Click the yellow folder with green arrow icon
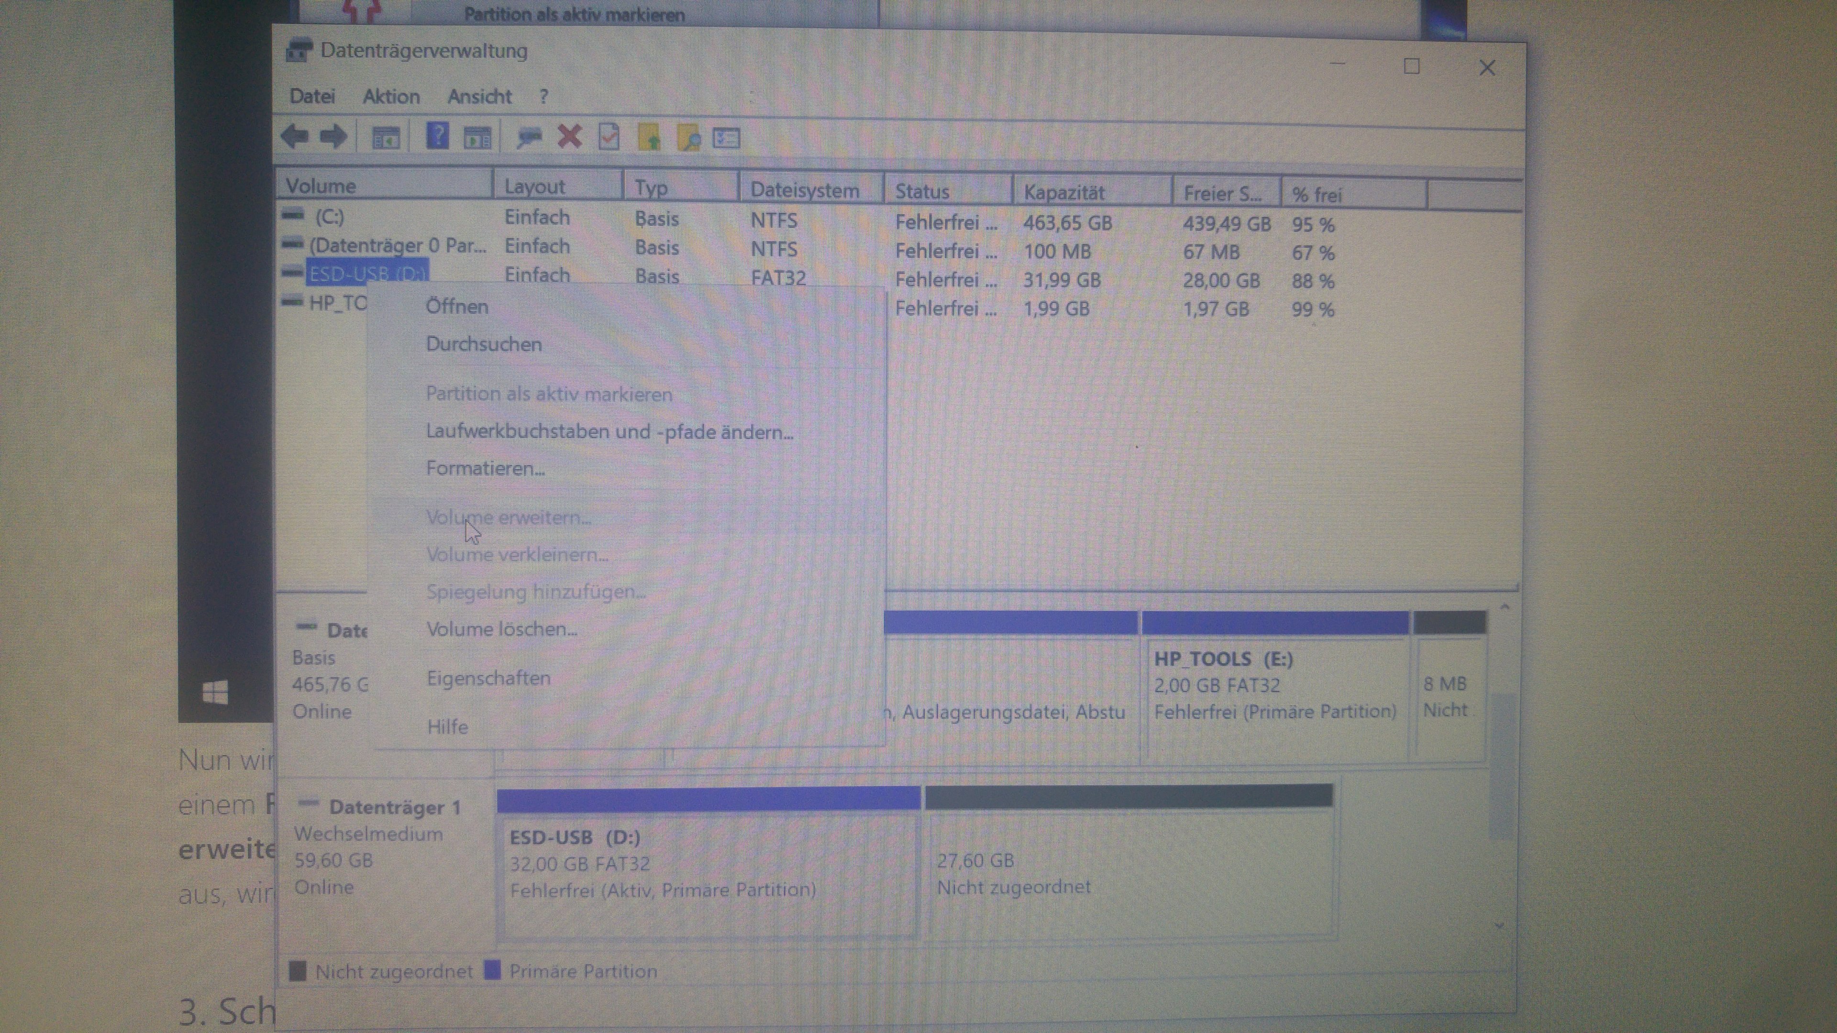 click(x=649, y=137)
